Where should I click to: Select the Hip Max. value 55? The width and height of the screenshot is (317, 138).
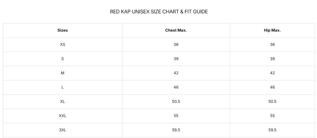click(272, 116)
